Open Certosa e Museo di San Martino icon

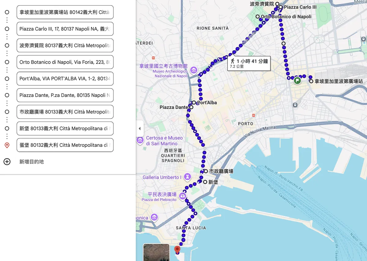coord(140,140)
